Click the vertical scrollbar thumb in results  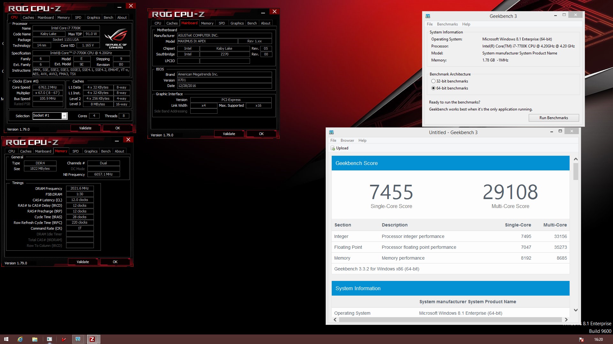576,172
